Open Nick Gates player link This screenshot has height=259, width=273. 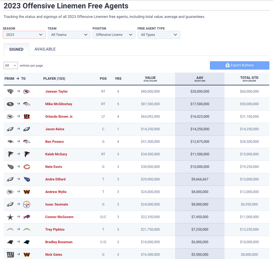point(54,255)
